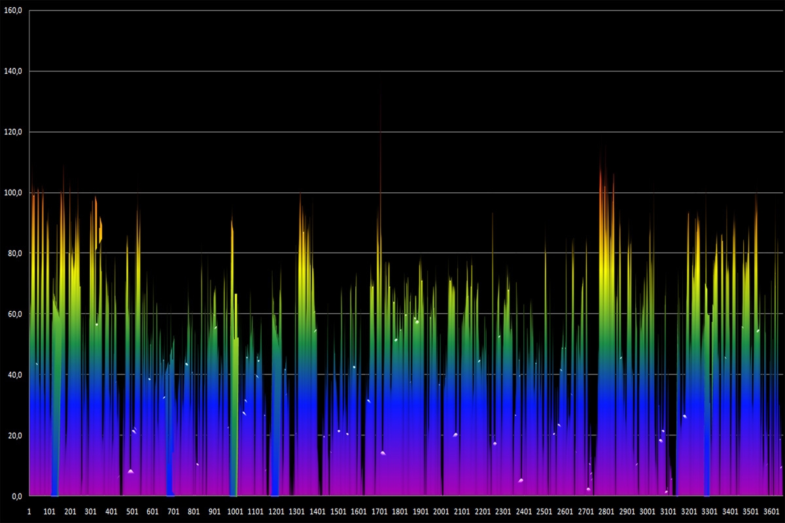Viewport: 785px width, 523px height.
Task: Click the x-axis label 801
Action: [194, 512]
